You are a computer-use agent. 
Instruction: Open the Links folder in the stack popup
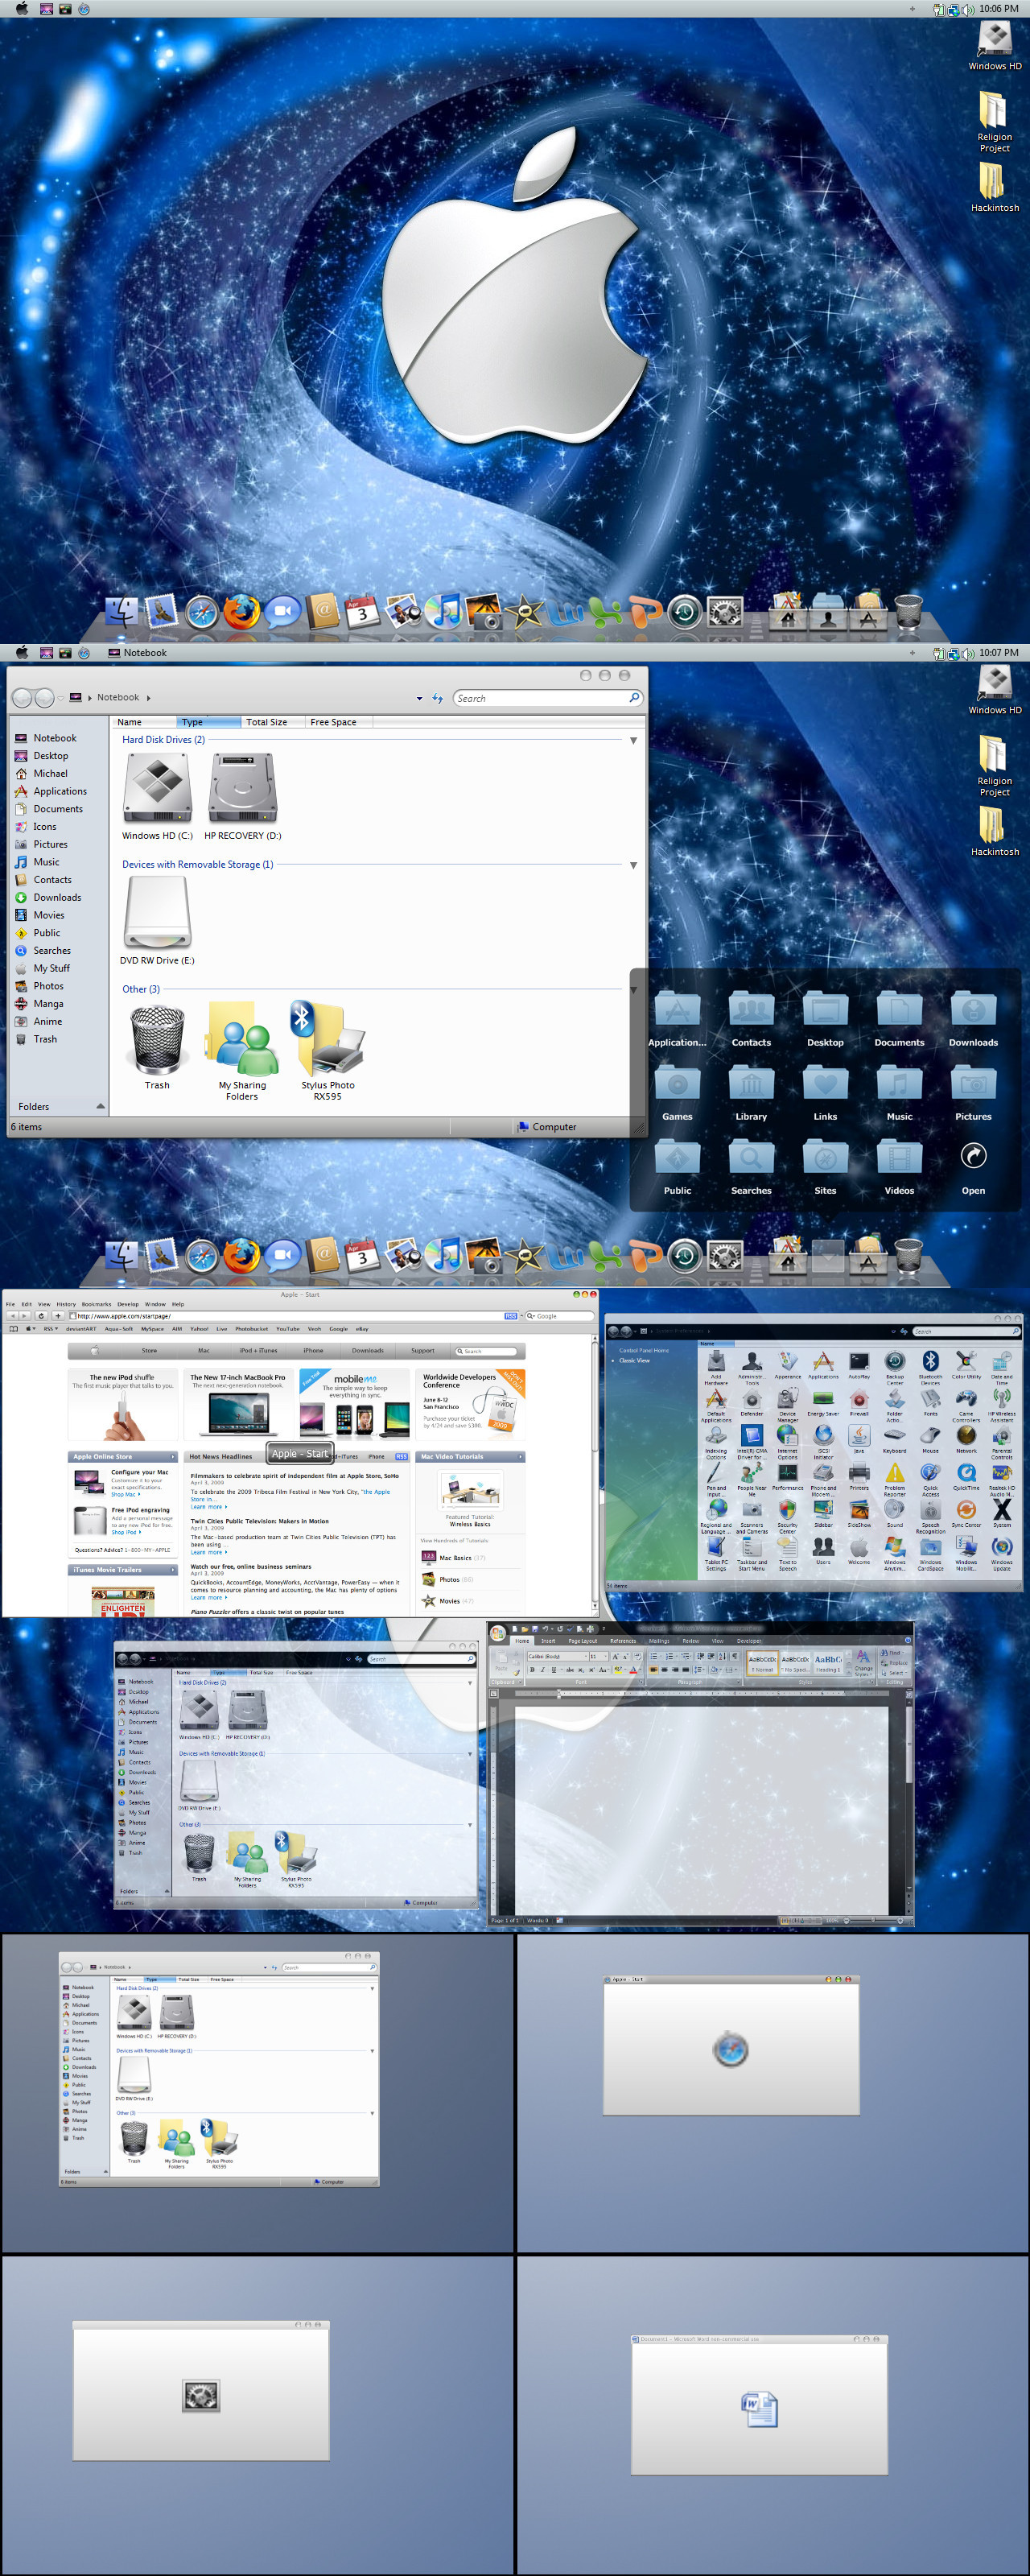coord(825,1093)
